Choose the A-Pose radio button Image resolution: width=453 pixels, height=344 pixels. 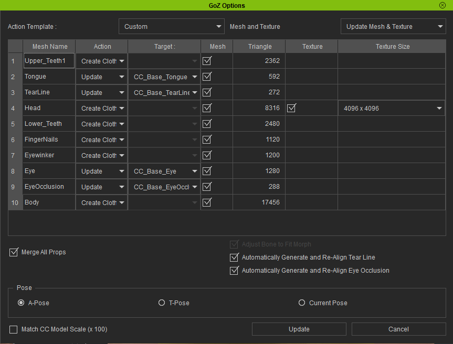pyautogui.click(x=21, y=303)
